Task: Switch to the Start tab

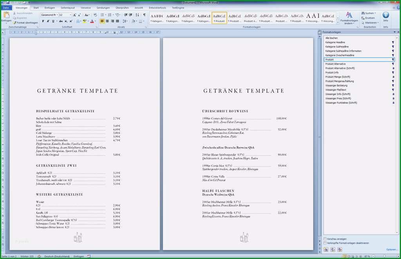Action: click(36, 8)
